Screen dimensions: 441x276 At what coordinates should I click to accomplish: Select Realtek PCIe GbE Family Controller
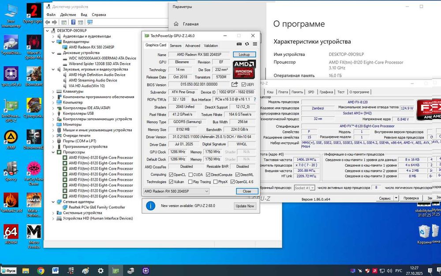[97, 207]
